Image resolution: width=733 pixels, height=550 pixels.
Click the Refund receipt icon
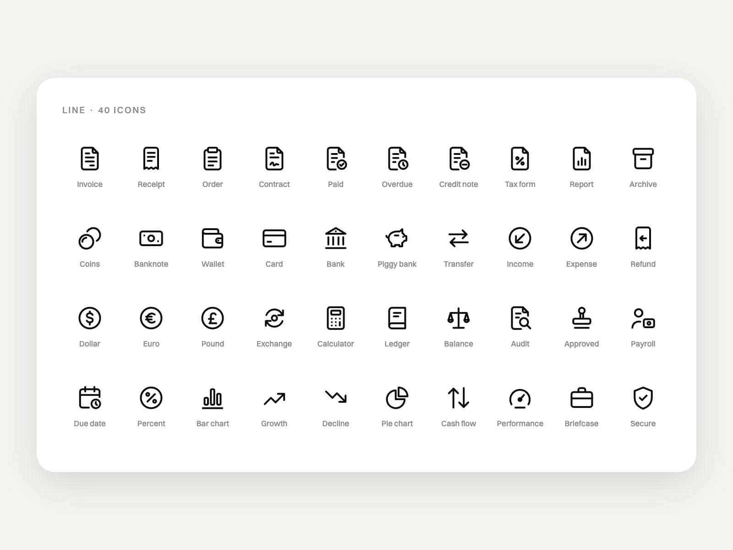click(643, 238)
